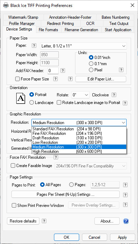Switch to the File Formats tab

(x=48, y=30)
